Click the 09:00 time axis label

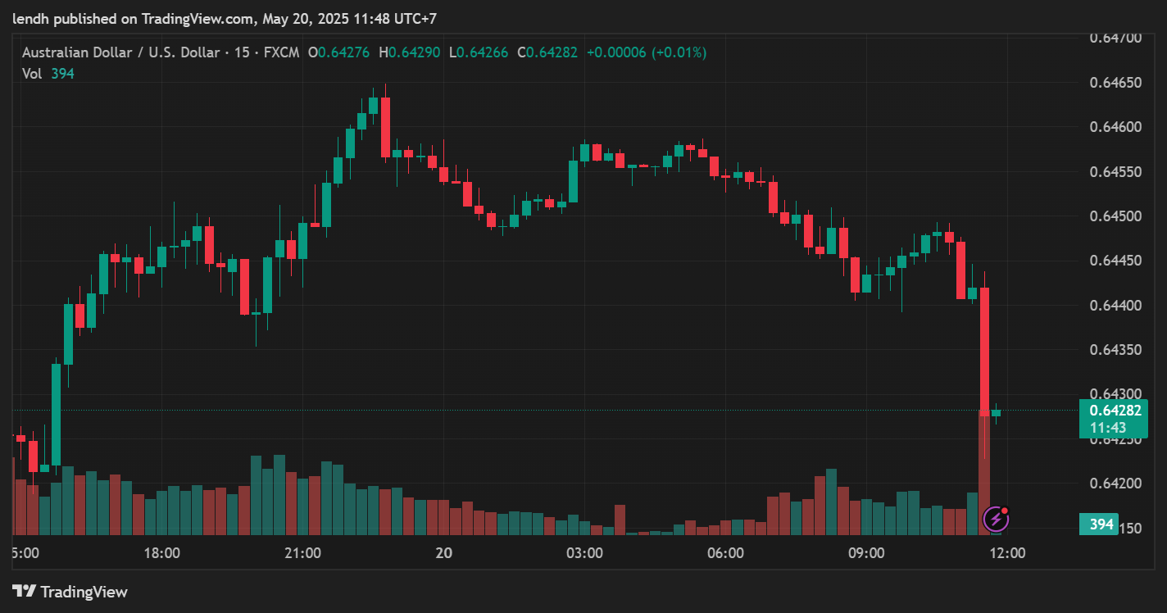point(866,553)
